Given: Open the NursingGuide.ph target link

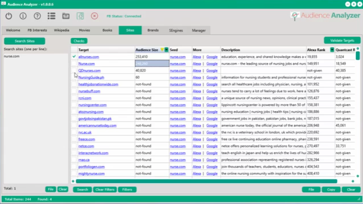Looking at the screenshot, I should click(91, 77).
